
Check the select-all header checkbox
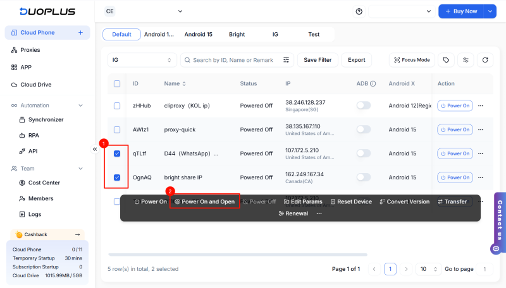[117, 83]
